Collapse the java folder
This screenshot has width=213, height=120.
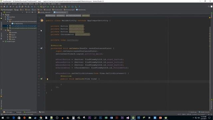(x=6, y=19)
